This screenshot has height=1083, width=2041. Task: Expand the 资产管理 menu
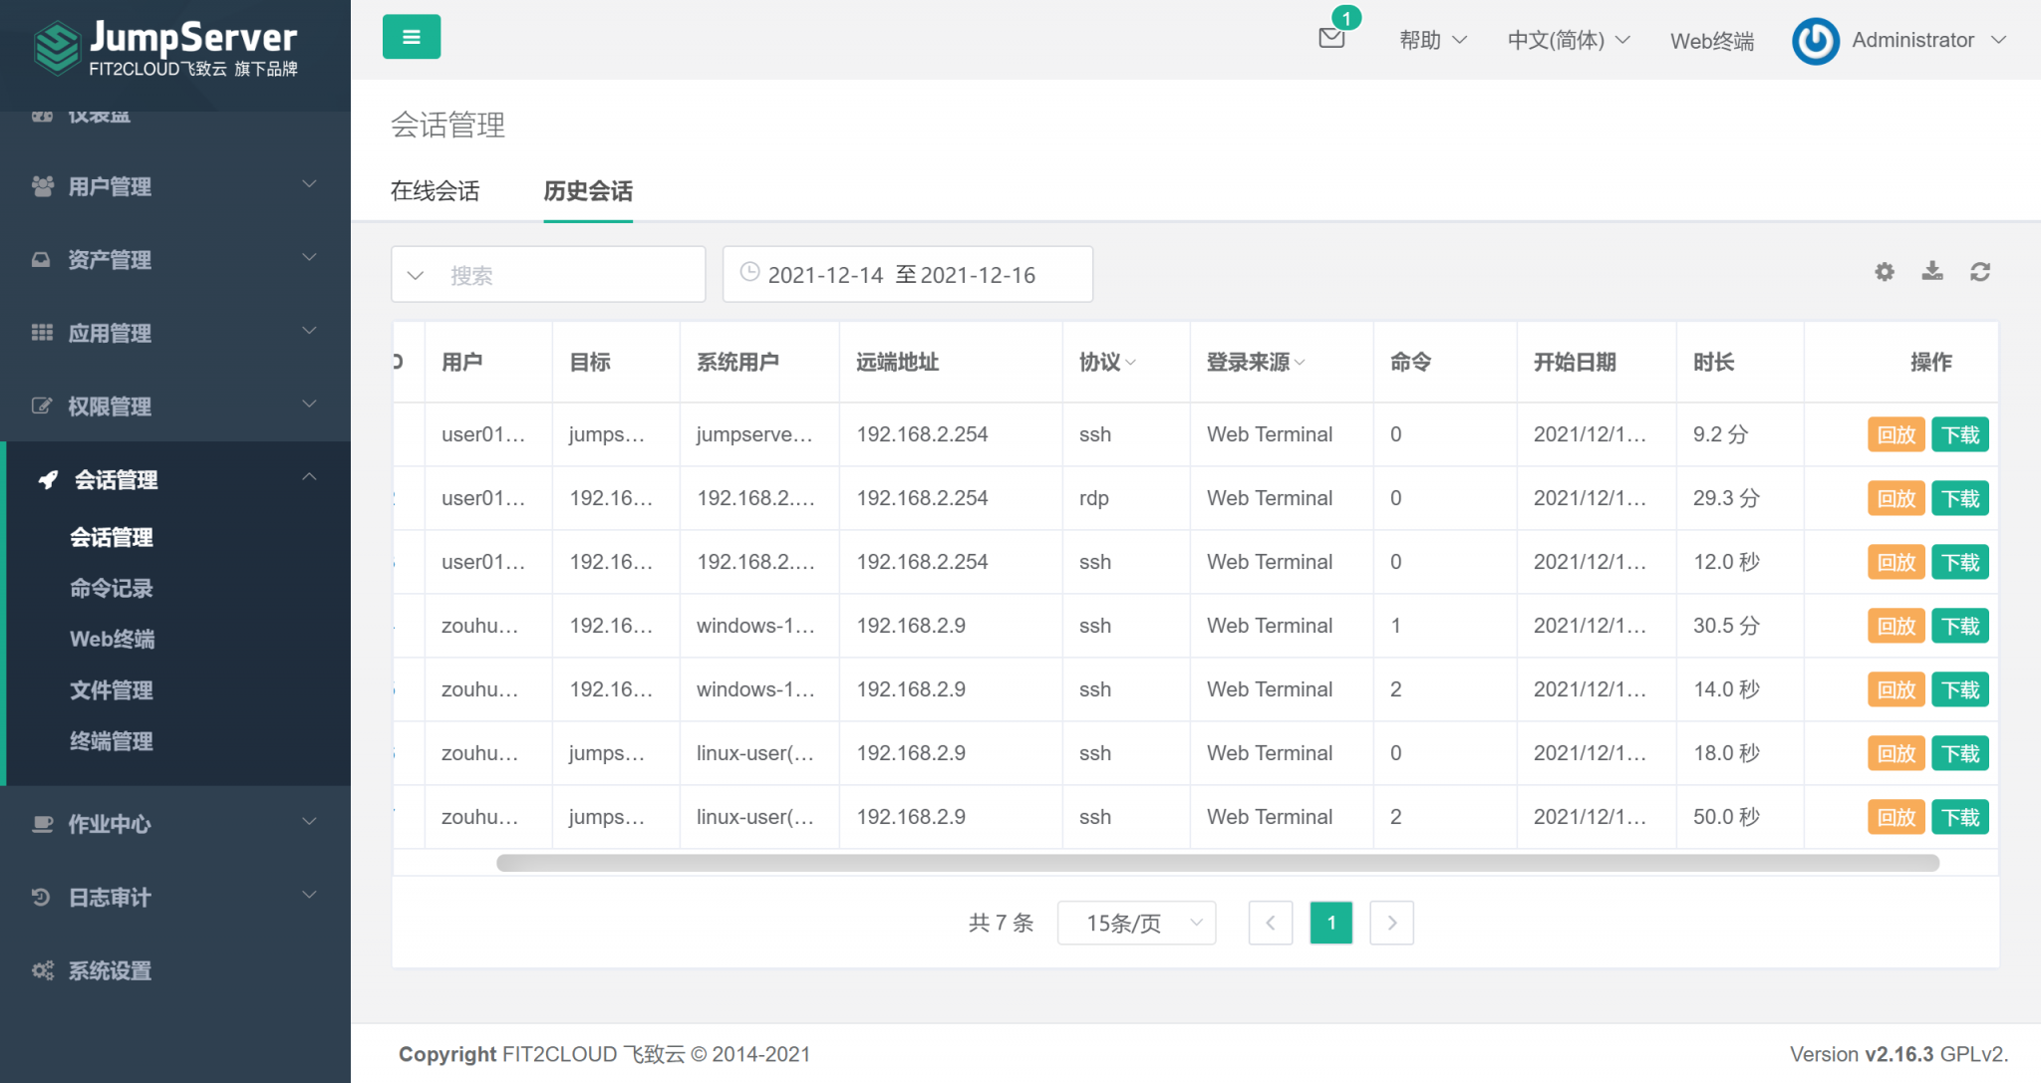(x=310, y=258)
